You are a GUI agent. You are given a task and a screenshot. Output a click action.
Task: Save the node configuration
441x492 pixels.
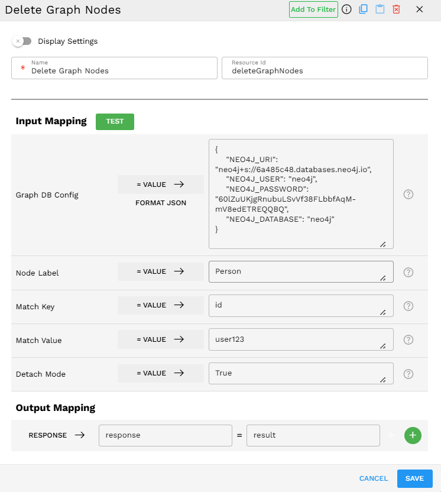click(414, 478)
